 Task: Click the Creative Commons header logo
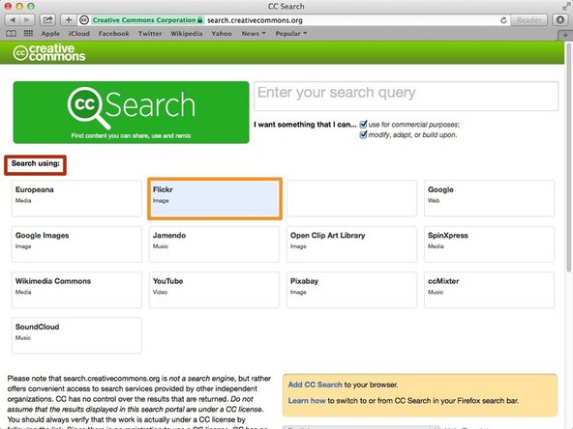coord(49,53)
